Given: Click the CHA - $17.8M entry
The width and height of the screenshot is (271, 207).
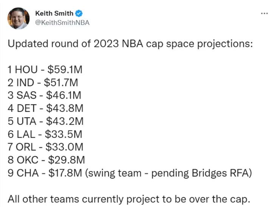Looking at the screenshot, I should coord(45,173).
